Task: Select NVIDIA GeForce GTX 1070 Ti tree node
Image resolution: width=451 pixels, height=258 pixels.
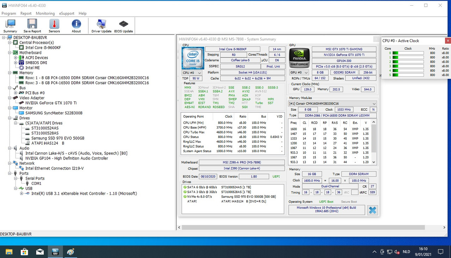Action: (51, 103)
